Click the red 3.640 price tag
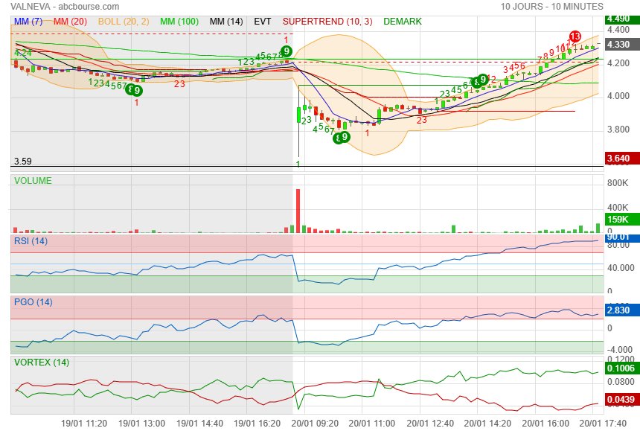The height and width of the screenshot is (431, 640). (x=619, y=158)
